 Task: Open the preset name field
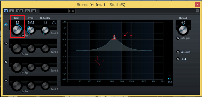tap(54, 11)
